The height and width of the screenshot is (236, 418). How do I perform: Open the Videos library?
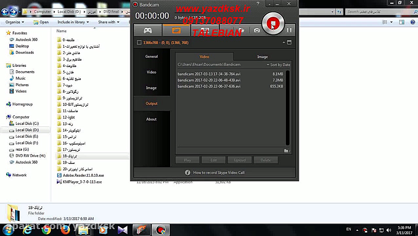(x=21, y=91)
